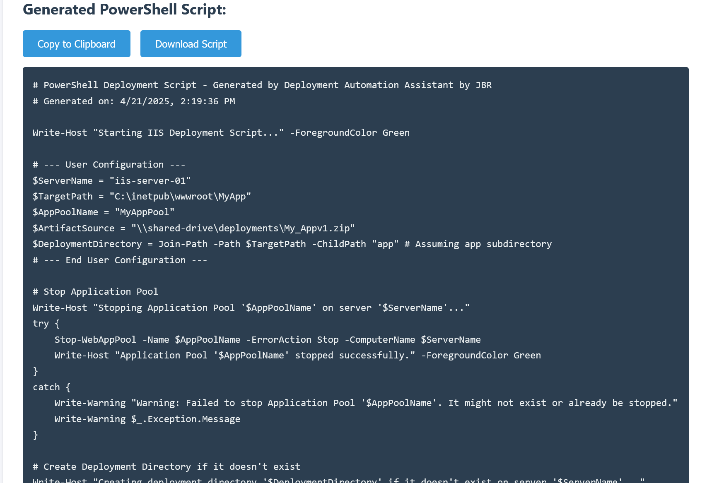Click the Generated PowerShell Script heading
The width and height of the screenshot is (707, 483).
point(125,10)
